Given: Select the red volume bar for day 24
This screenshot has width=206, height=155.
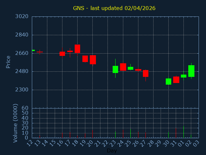Looking at the screenshot, I should [x=123, y=134].
